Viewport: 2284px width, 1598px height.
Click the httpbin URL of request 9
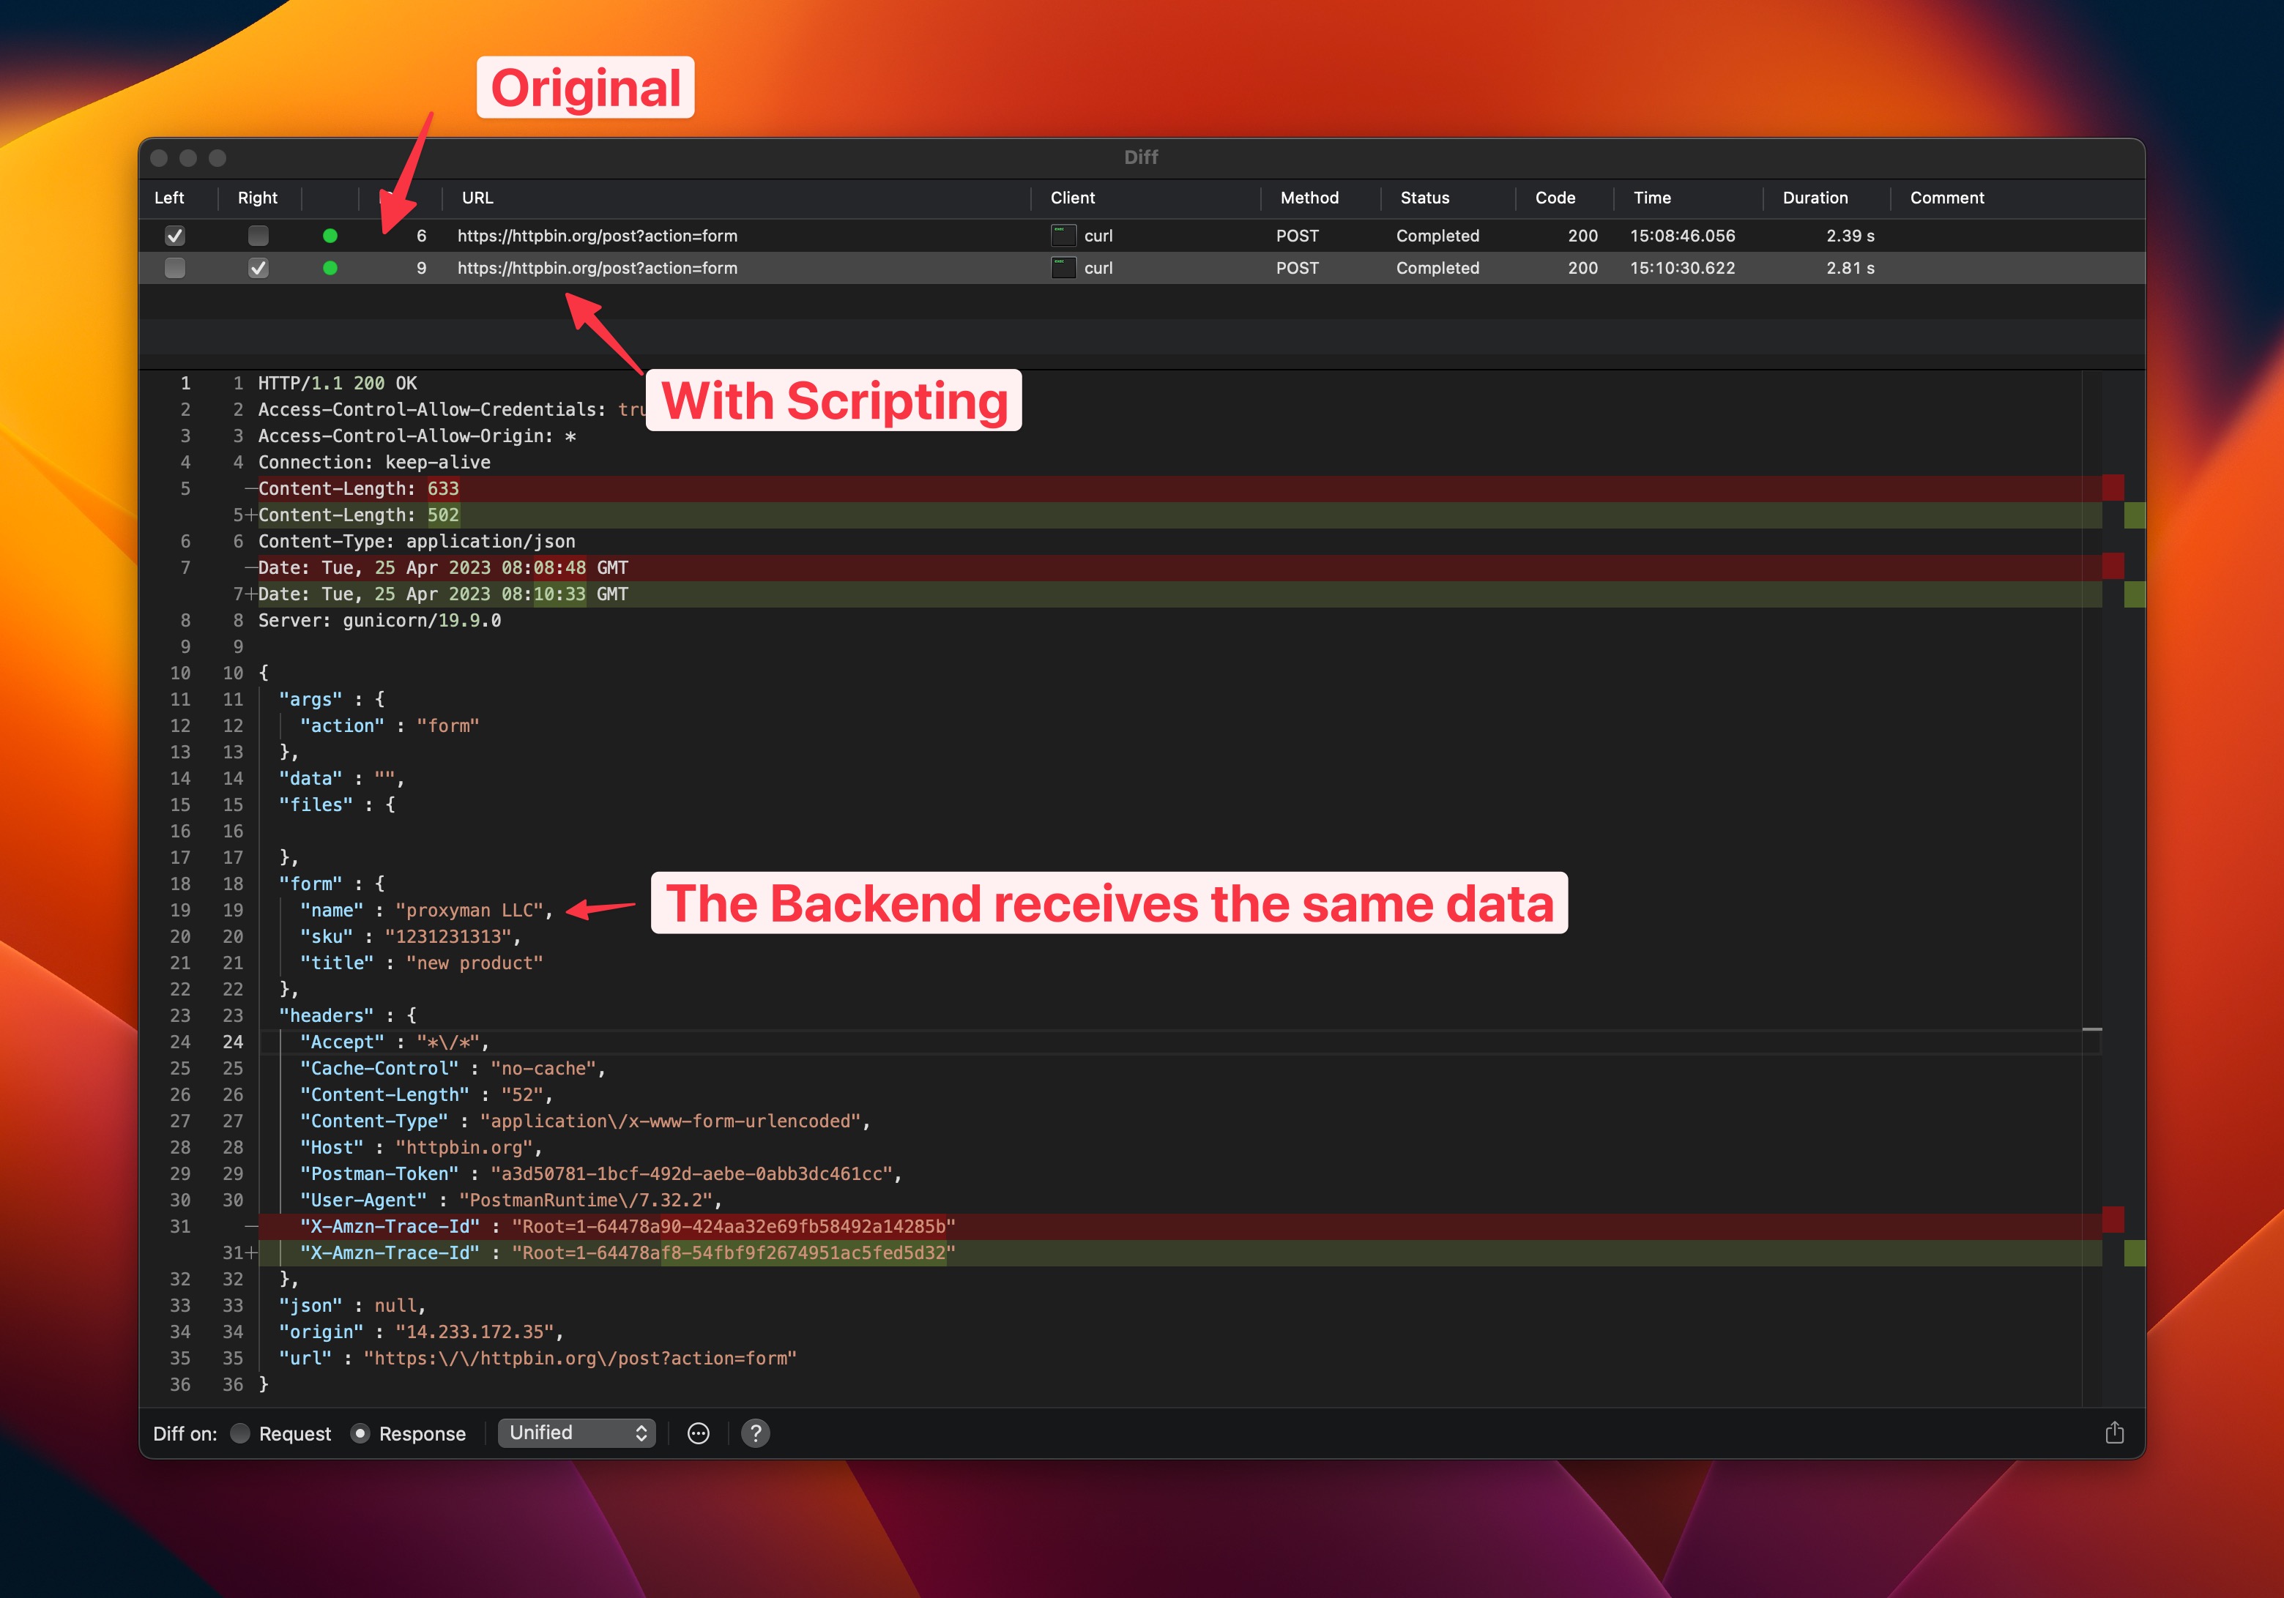tap(597, 267)
